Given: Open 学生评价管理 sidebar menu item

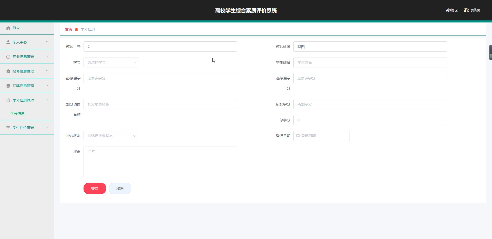Looking at the screenshot, I should [x=27, y=128].
